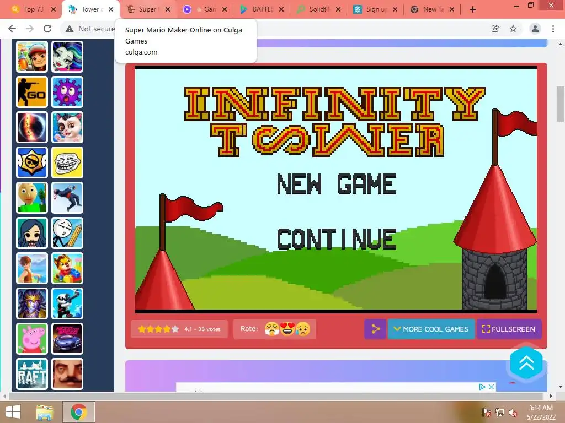Open the Windows Start menu
This screenshot has height=423, width=565.
tap(13, 412)
